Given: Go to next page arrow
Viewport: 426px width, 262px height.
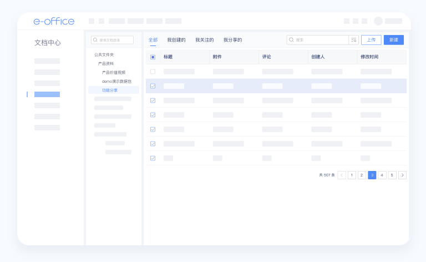Looking at the screenshot, I should click(x=402, y=175).
